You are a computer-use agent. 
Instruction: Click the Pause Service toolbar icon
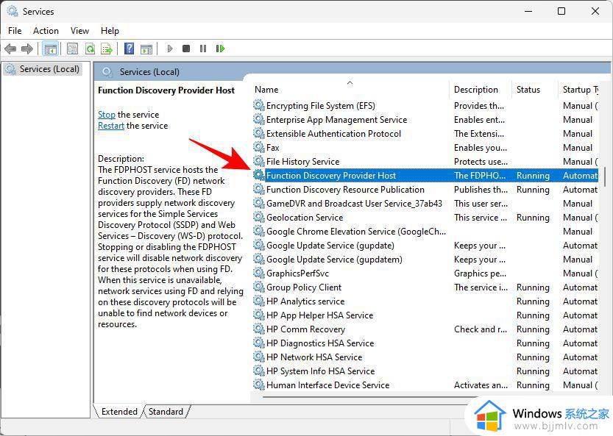tap(203, 49)
